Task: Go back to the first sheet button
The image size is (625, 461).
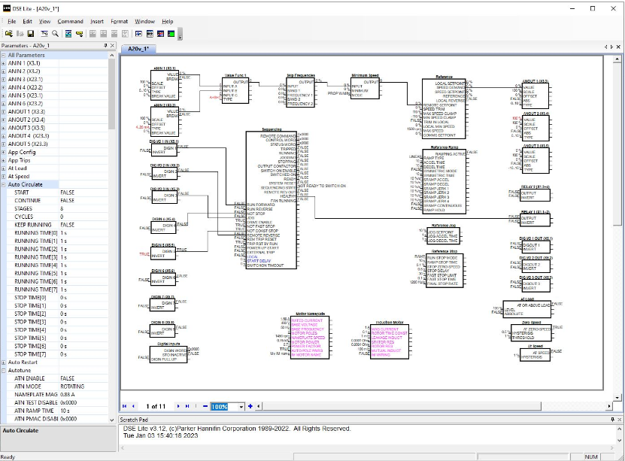Action: coord(125,406)
